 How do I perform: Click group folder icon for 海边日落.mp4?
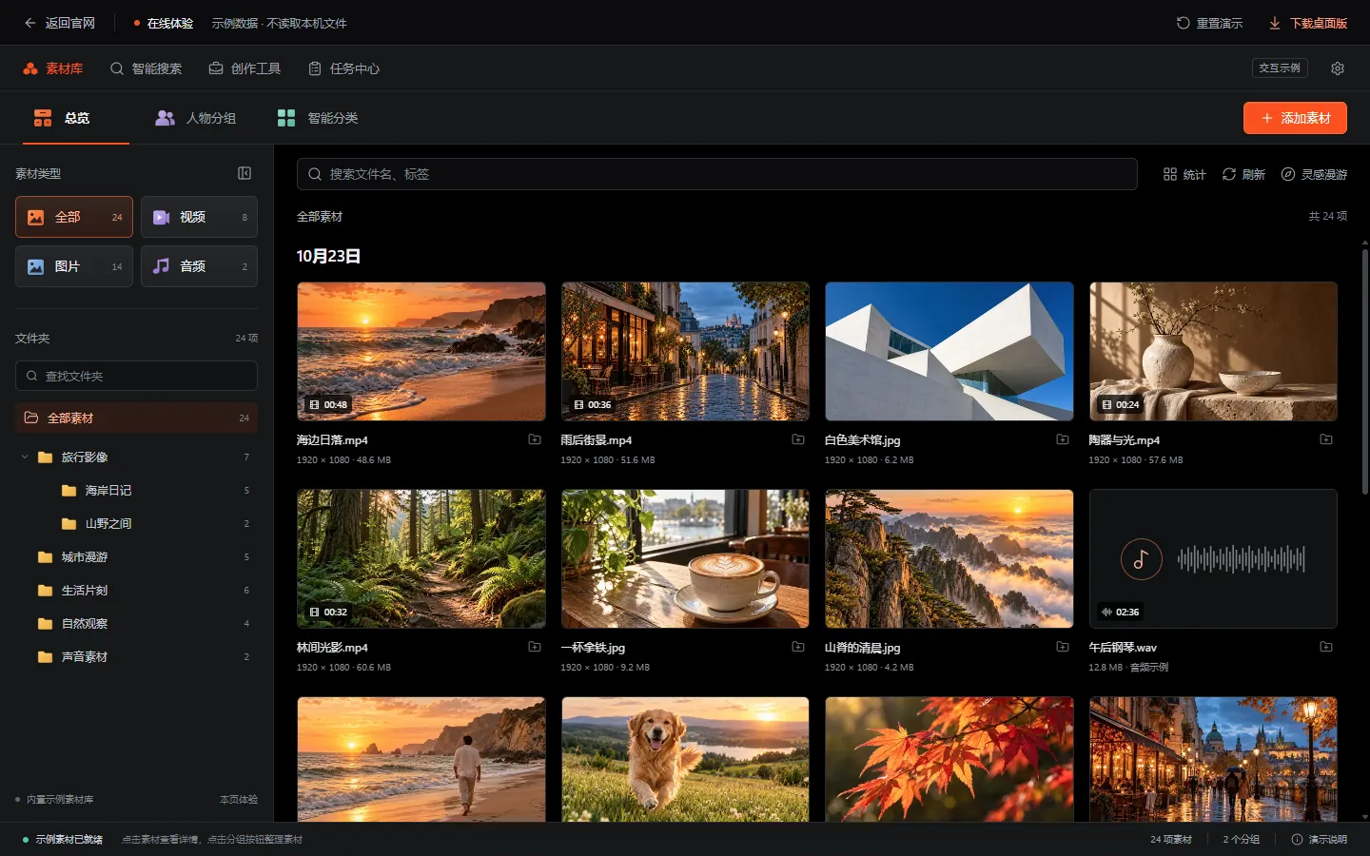coord(535,439)
